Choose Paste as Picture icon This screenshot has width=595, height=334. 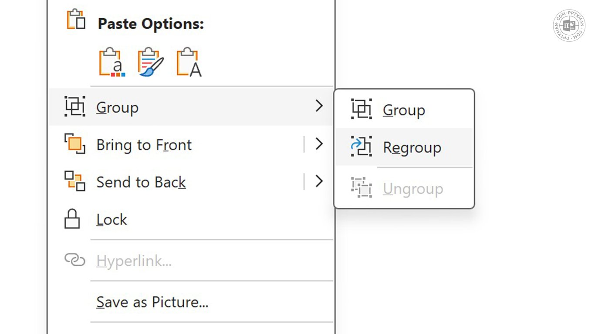151,63
